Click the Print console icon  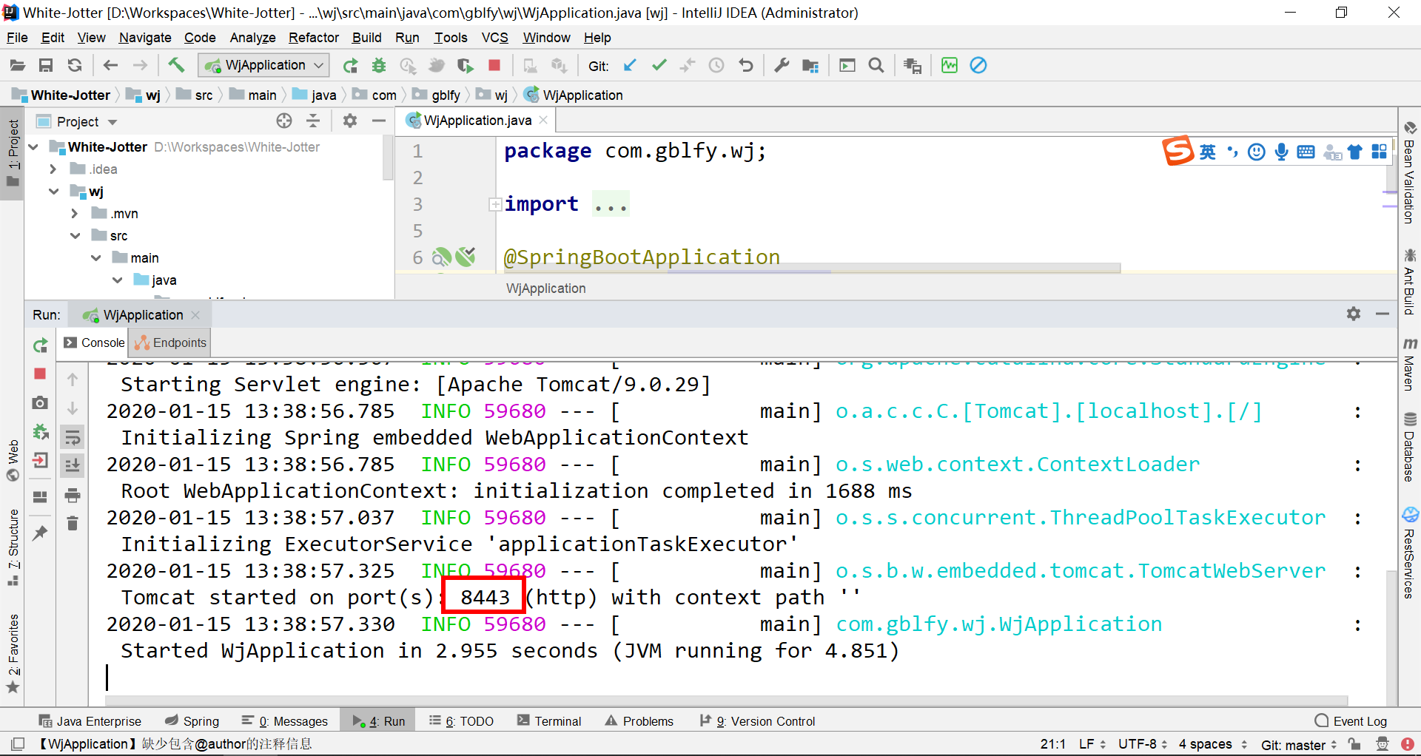(73, 495)
